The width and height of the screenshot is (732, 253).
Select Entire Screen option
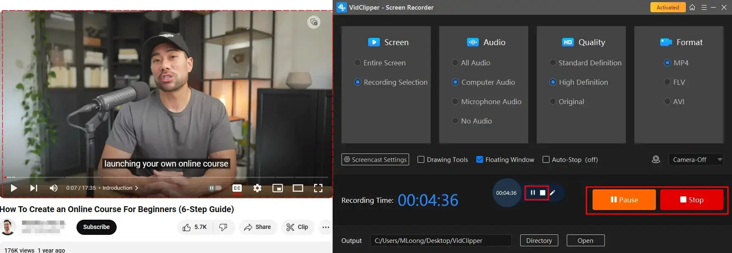(380, 63)
